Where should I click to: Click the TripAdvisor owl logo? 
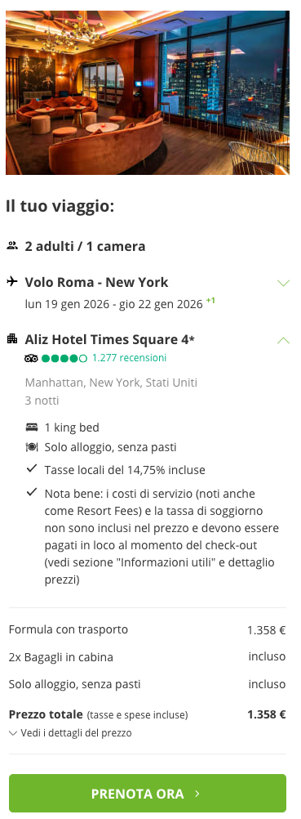(31, 358)
